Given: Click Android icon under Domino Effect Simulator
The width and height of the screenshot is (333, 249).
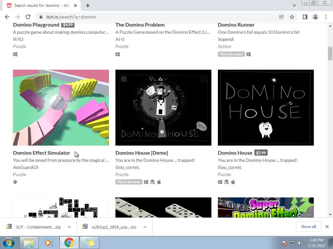Looking at the screenshot, I should (x=15, y=182).
